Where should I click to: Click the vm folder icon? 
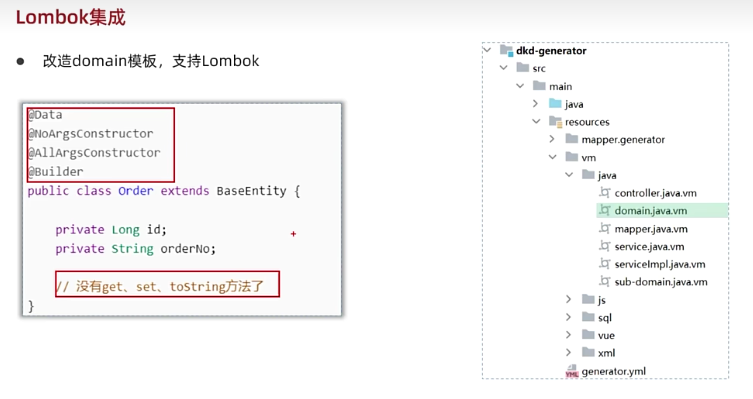point(572,157)
